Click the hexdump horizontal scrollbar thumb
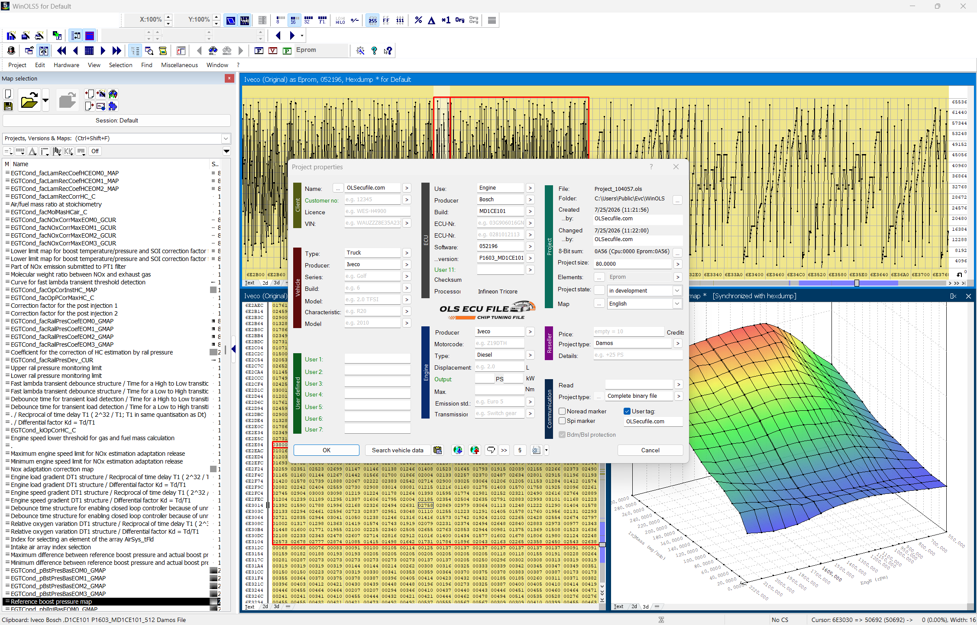 click(857, 283)
